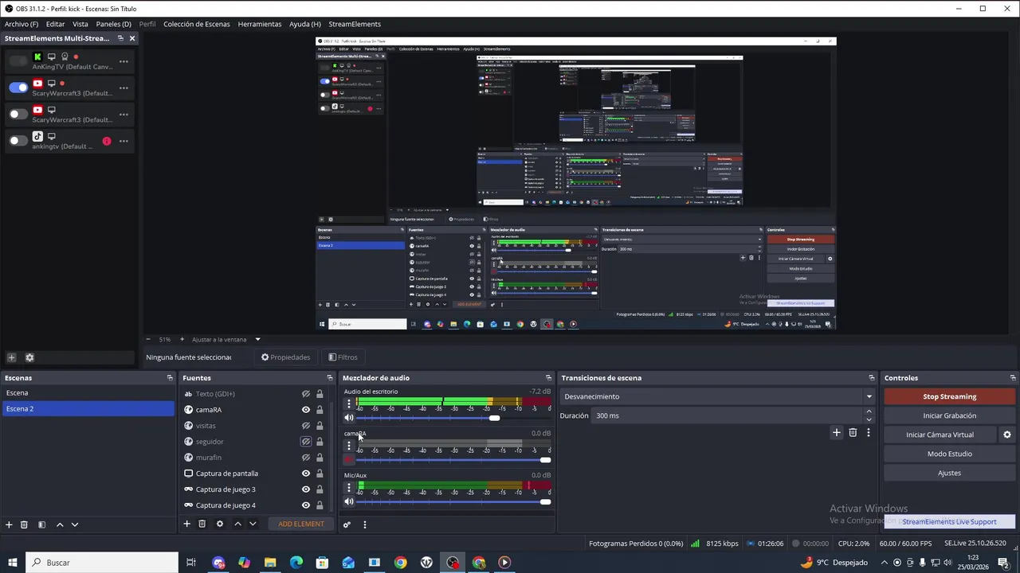The width and height of the screenshot is (1020, 573).
Task: Open Ajustes from Controles panel
Action: pos(949,473)
